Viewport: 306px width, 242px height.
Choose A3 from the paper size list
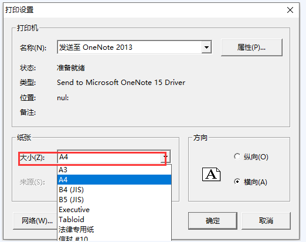pyautogui.click(x=114, y=170)
